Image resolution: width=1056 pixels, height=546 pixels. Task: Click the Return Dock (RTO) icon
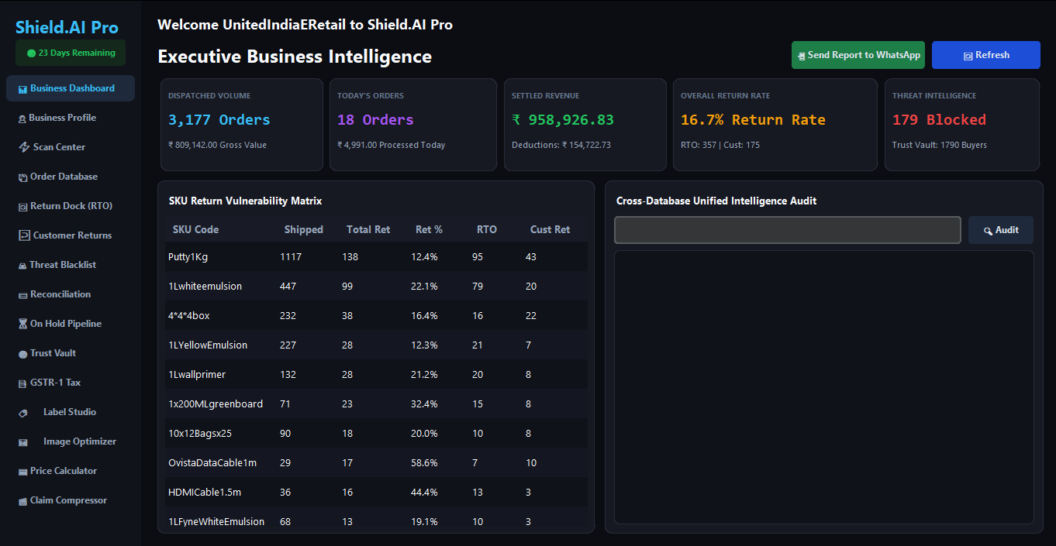[23, 207]
